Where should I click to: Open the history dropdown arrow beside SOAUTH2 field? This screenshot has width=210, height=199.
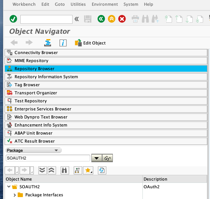[x=97, y=158]
